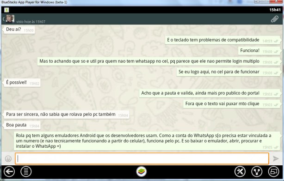Click the 15h41 clock in the status bar
Screen dimensions: 284x181
point(275,10)
